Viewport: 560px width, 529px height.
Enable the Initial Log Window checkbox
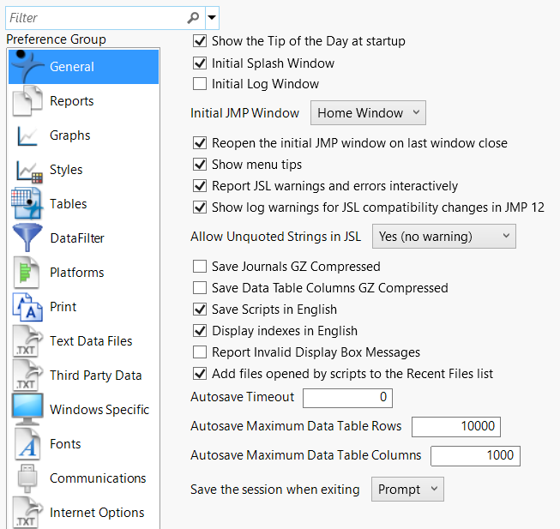tap(200, 84)
